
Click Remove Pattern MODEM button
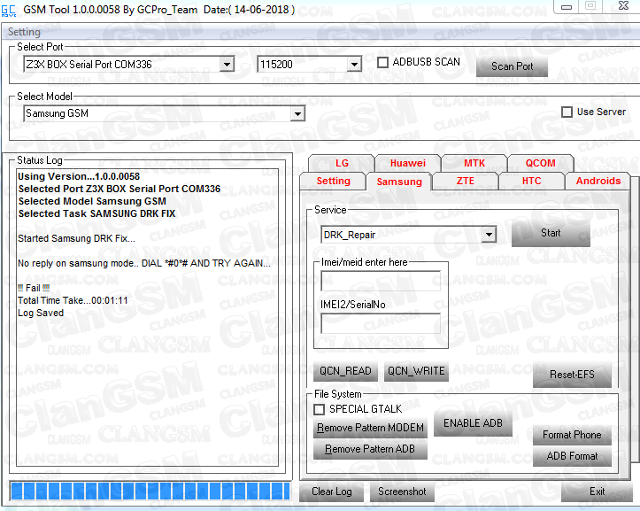370,428
